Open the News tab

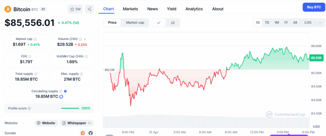(x=152, y=9)
